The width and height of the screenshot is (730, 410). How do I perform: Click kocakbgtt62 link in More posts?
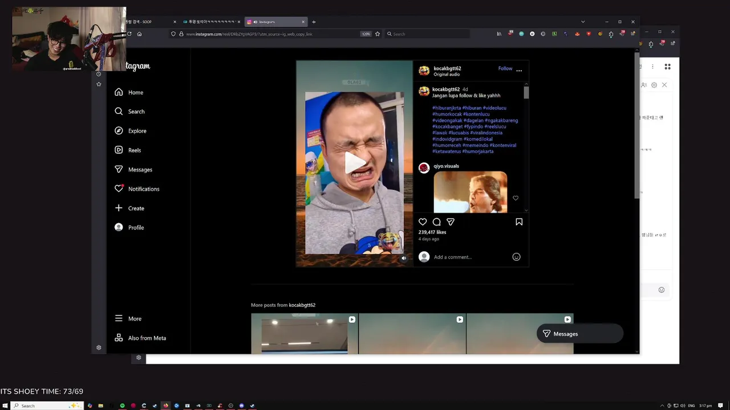coord(302,305)
